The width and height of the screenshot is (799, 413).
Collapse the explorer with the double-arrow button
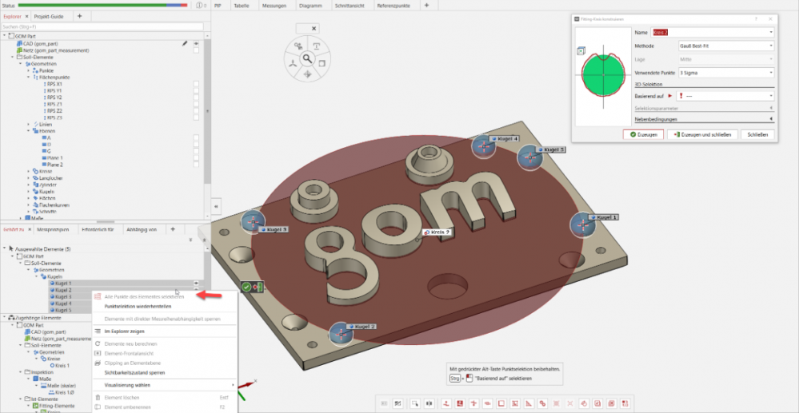pos(216,205)
